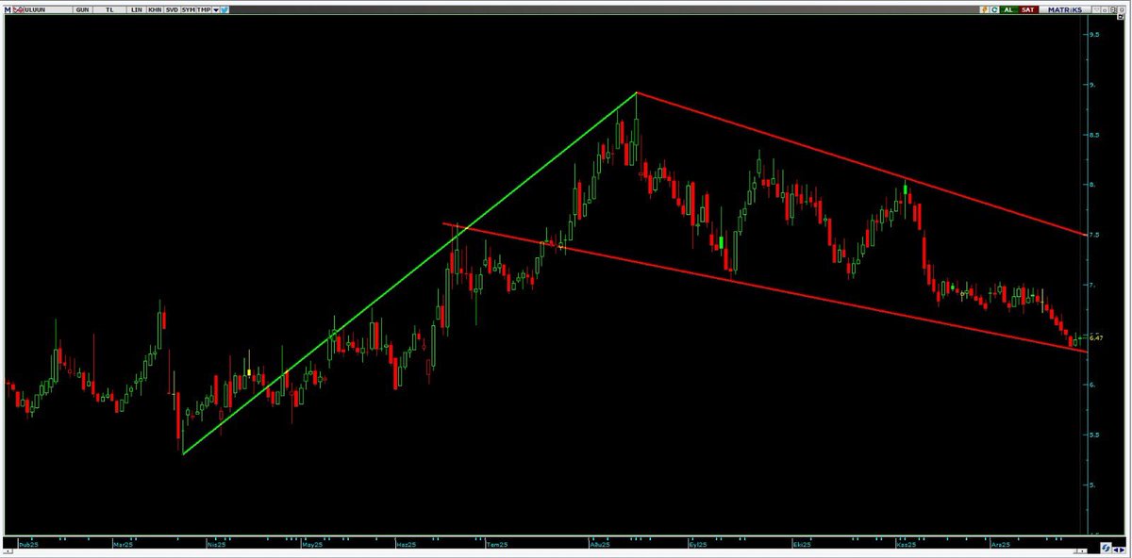The image size is (1132, 558).
Task: Click the horizontal scrollbar left arrow
Action: [8, 551]
